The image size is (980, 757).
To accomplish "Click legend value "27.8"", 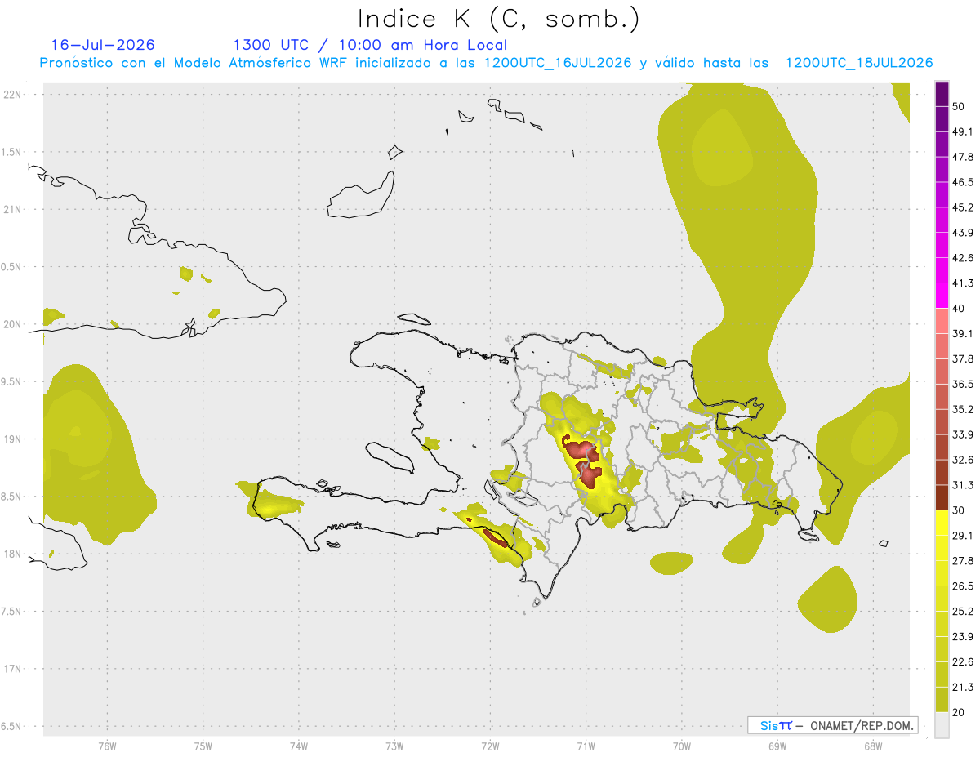I will coord(963,561).
